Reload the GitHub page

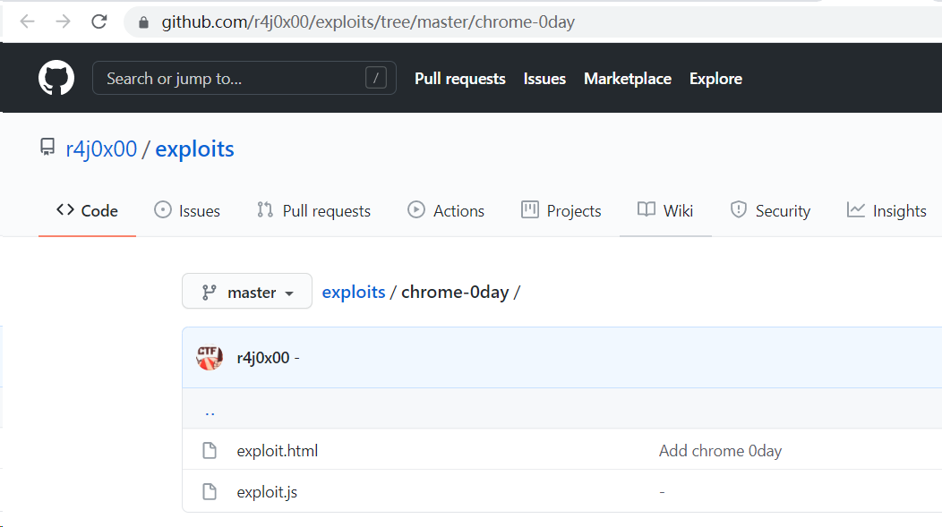click(99, 22)
